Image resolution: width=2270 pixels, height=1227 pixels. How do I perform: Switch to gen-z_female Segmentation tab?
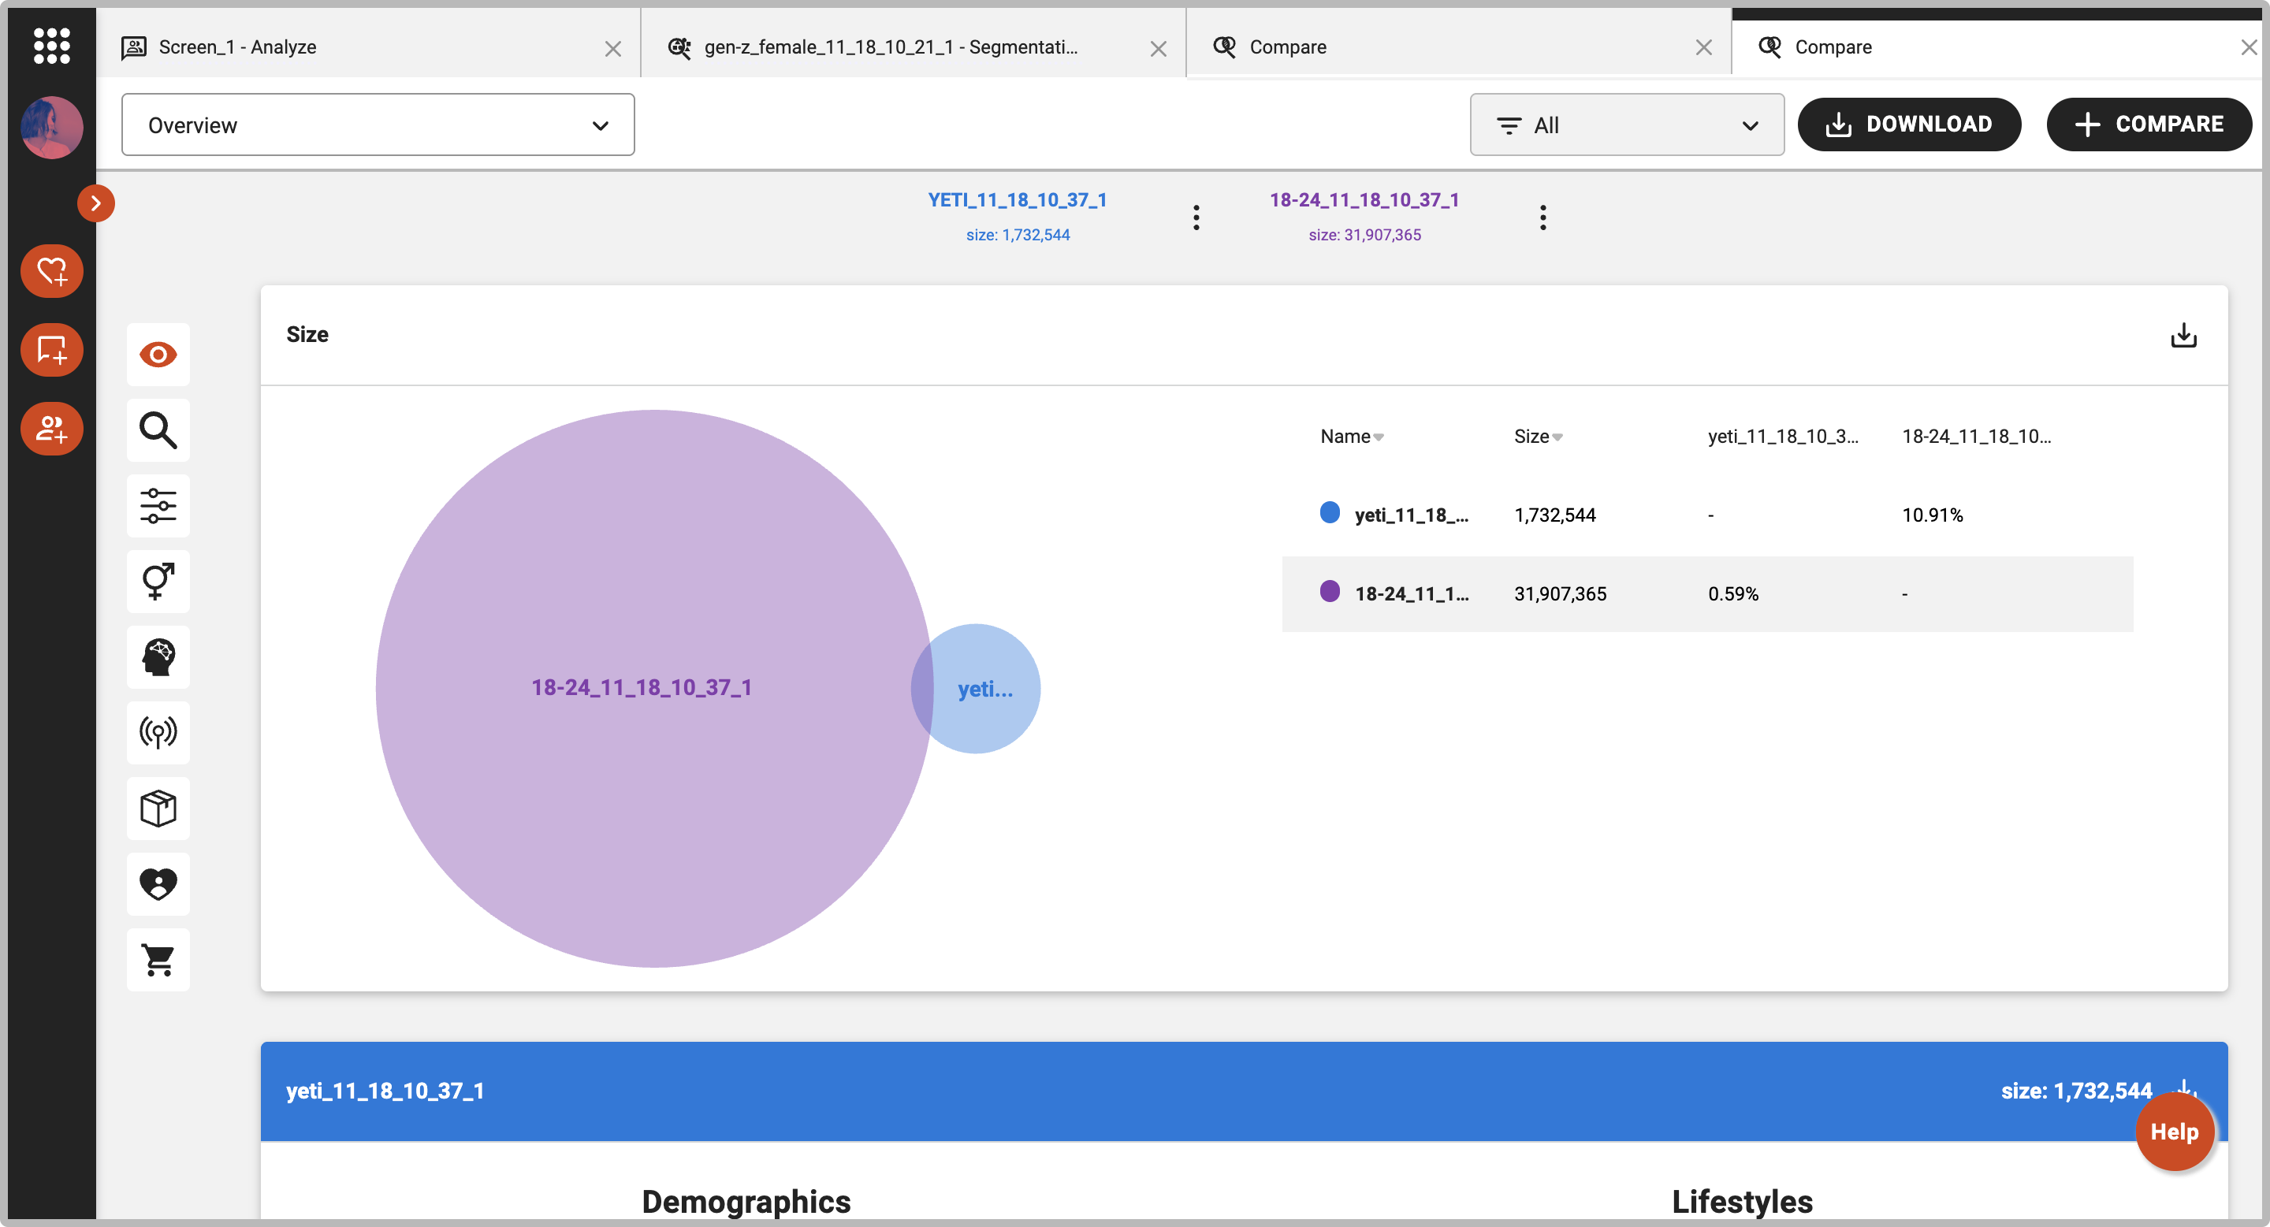890,46
